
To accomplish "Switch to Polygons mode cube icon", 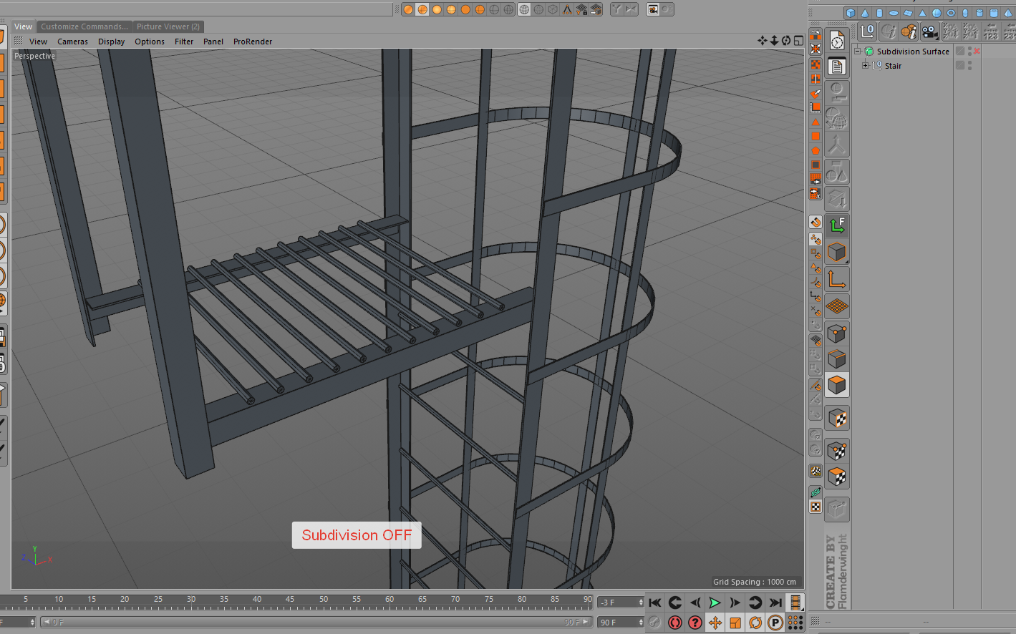I will pos(837,385).
